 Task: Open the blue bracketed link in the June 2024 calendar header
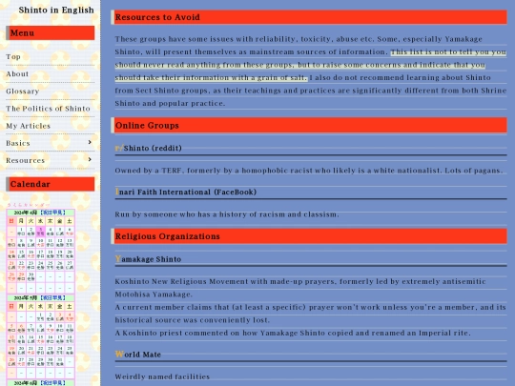click(52, 383)
